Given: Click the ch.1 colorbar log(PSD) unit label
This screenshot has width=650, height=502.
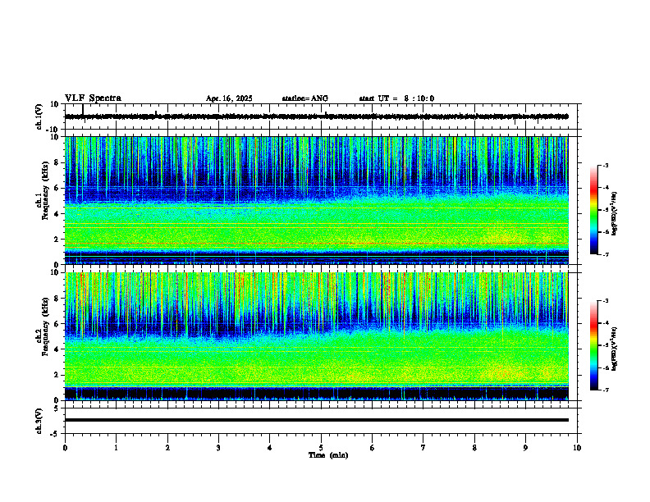Looking at the screenshot, I should 615,214.
